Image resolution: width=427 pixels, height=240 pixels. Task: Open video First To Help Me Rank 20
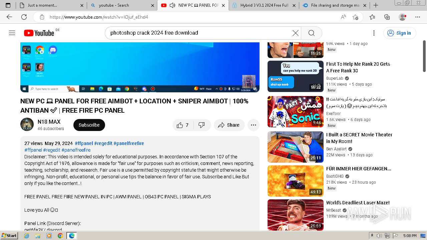click(358, 67)
